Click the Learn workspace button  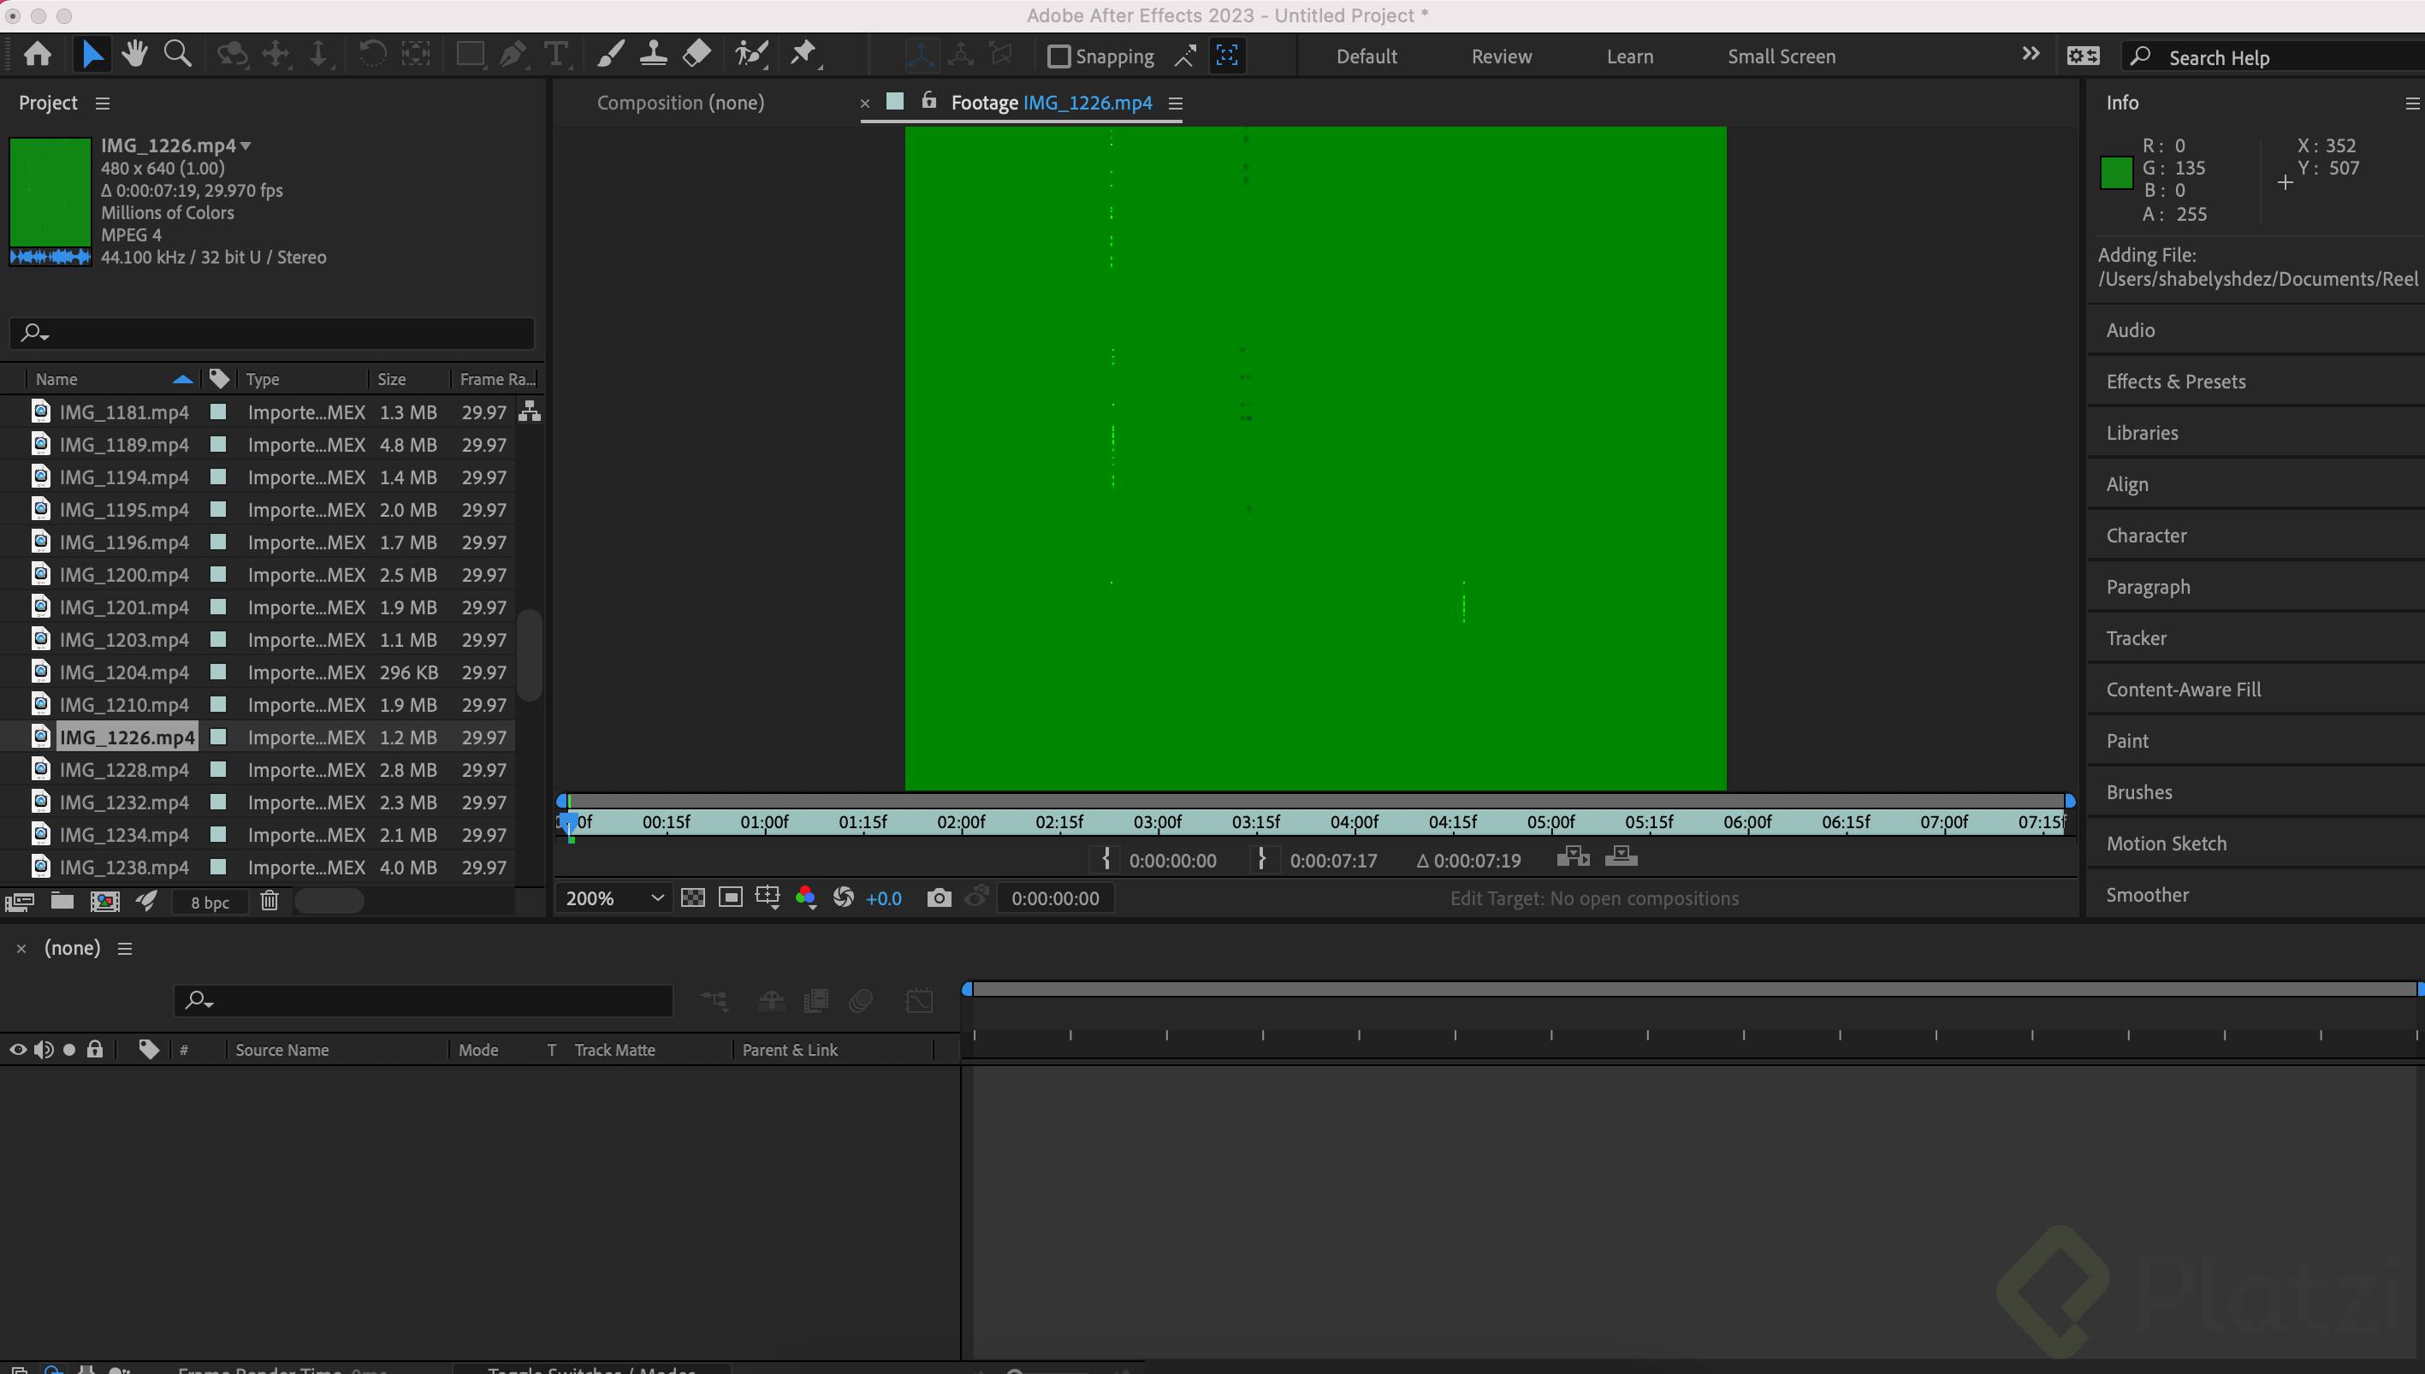tap(1629, 56)
